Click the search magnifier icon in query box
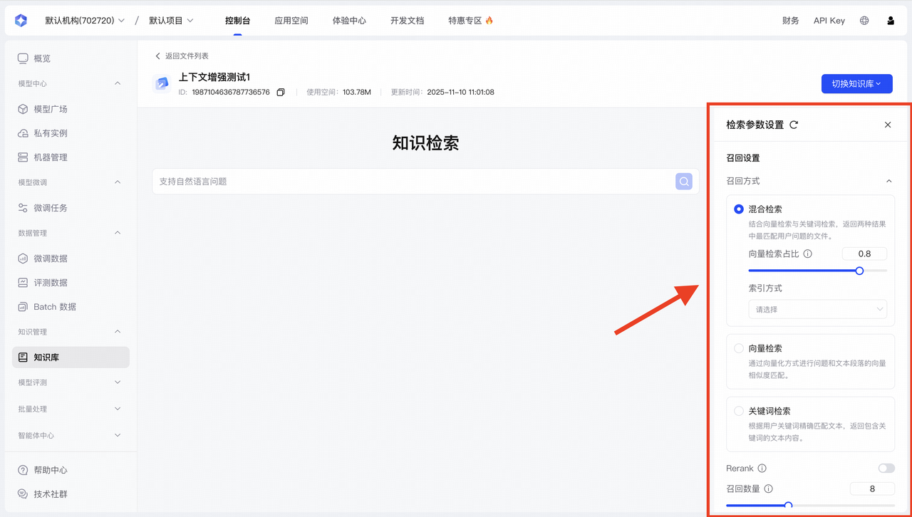This screenshot has width=912, height=517. [x=684, y=182]
